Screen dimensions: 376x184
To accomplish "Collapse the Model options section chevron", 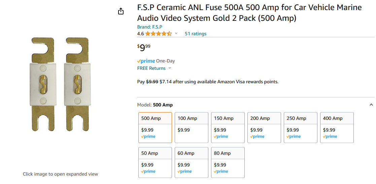I will coord(371,105).
